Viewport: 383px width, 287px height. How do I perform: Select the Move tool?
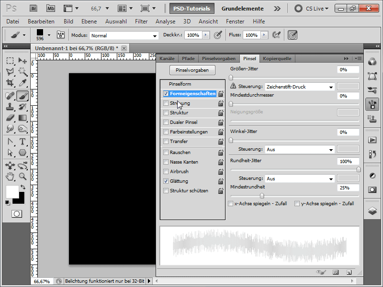point(23,60)
